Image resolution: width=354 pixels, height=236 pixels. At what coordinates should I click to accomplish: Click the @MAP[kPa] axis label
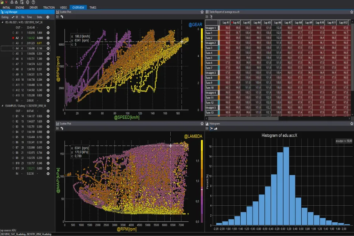pyautogui.click(x=58, y=181)
